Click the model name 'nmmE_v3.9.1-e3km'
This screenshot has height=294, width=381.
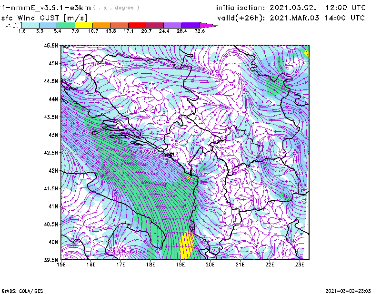[51, 8]
